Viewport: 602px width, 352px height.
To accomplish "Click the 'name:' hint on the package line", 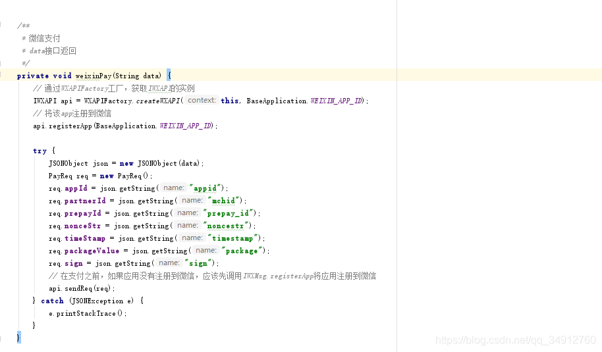I will 205,251.
